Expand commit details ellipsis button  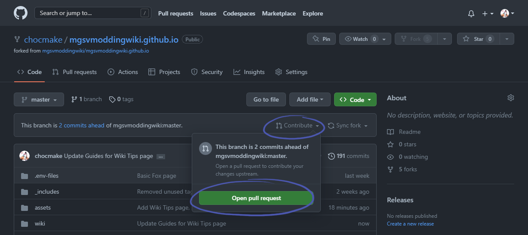[x=161, y=156]
